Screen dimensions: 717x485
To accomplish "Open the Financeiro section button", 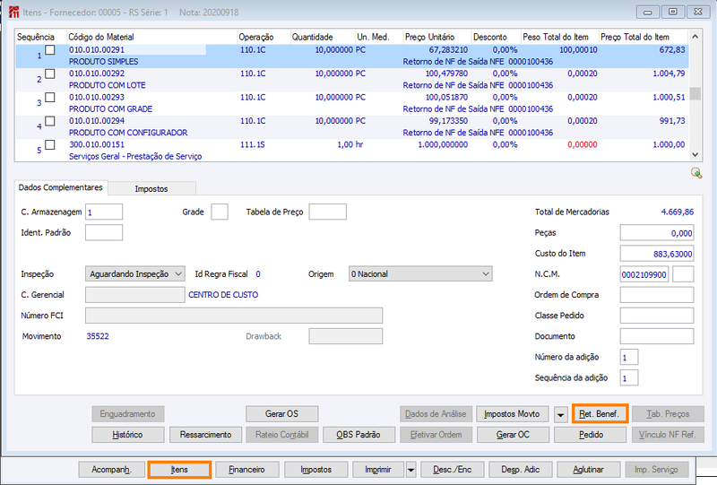I will 247,470.
